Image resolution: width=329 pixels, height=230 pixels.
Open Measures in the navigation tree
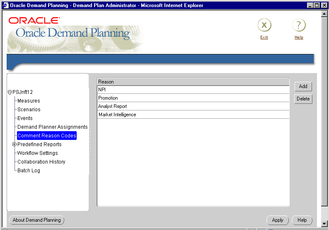click(x=29, y=101)
